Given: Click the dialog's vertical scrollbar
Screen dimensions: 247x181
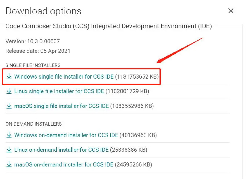Looking at the screenshot, I should (243, 102).
